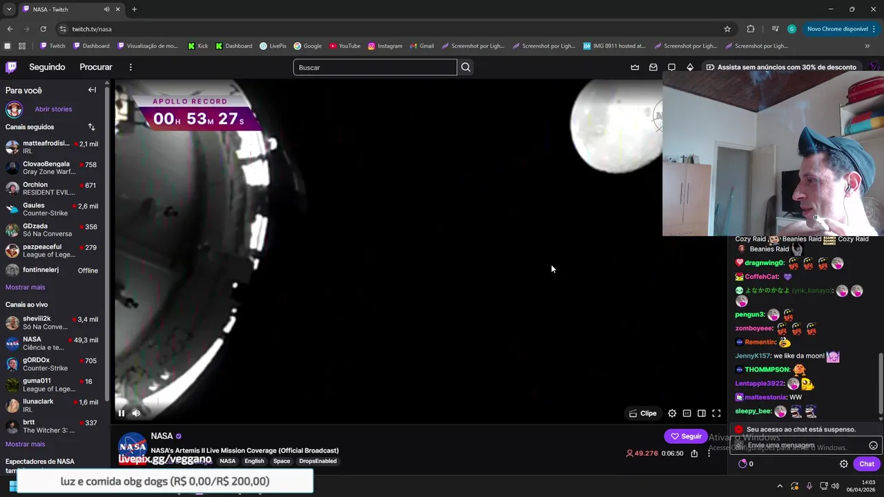Image resolution: width=884 pixels, height=497 pixels.
Task: Mute the stream volume
Action: [136, 413]
